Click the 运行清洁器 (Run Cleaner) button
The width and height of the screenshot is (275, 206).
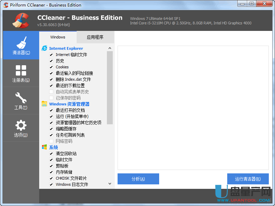click(x=247, y=179)
